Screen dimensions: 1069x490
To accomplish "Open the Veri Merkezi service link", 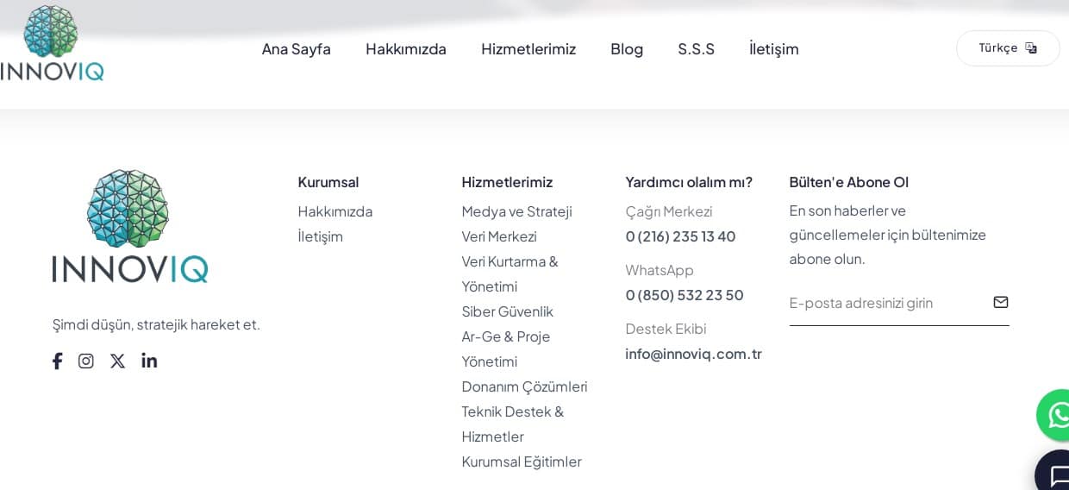I will 498,236.
